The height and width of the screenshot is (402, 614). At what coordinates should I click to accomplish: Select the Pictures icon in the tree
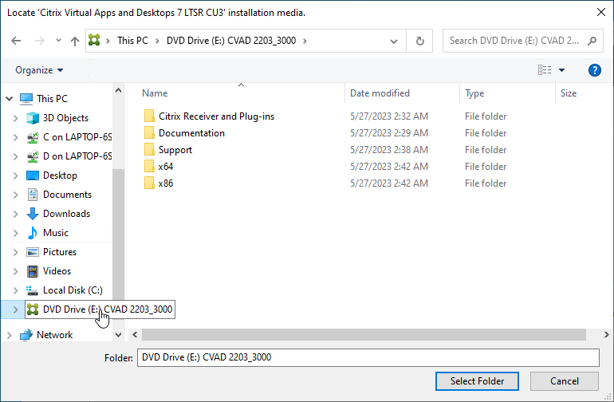(33, 252)
